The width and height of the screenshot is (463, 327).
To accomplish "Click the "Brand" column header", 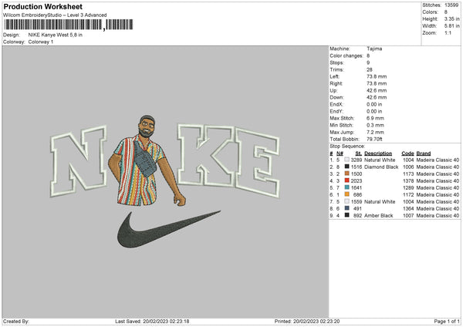I will [424, 153].
